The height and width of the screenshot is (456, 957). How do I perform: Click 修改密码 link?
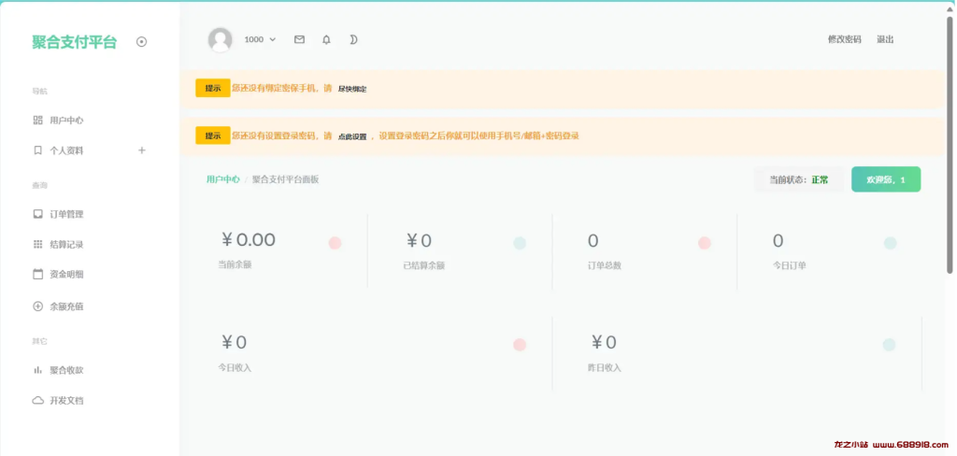click(844, 39)
